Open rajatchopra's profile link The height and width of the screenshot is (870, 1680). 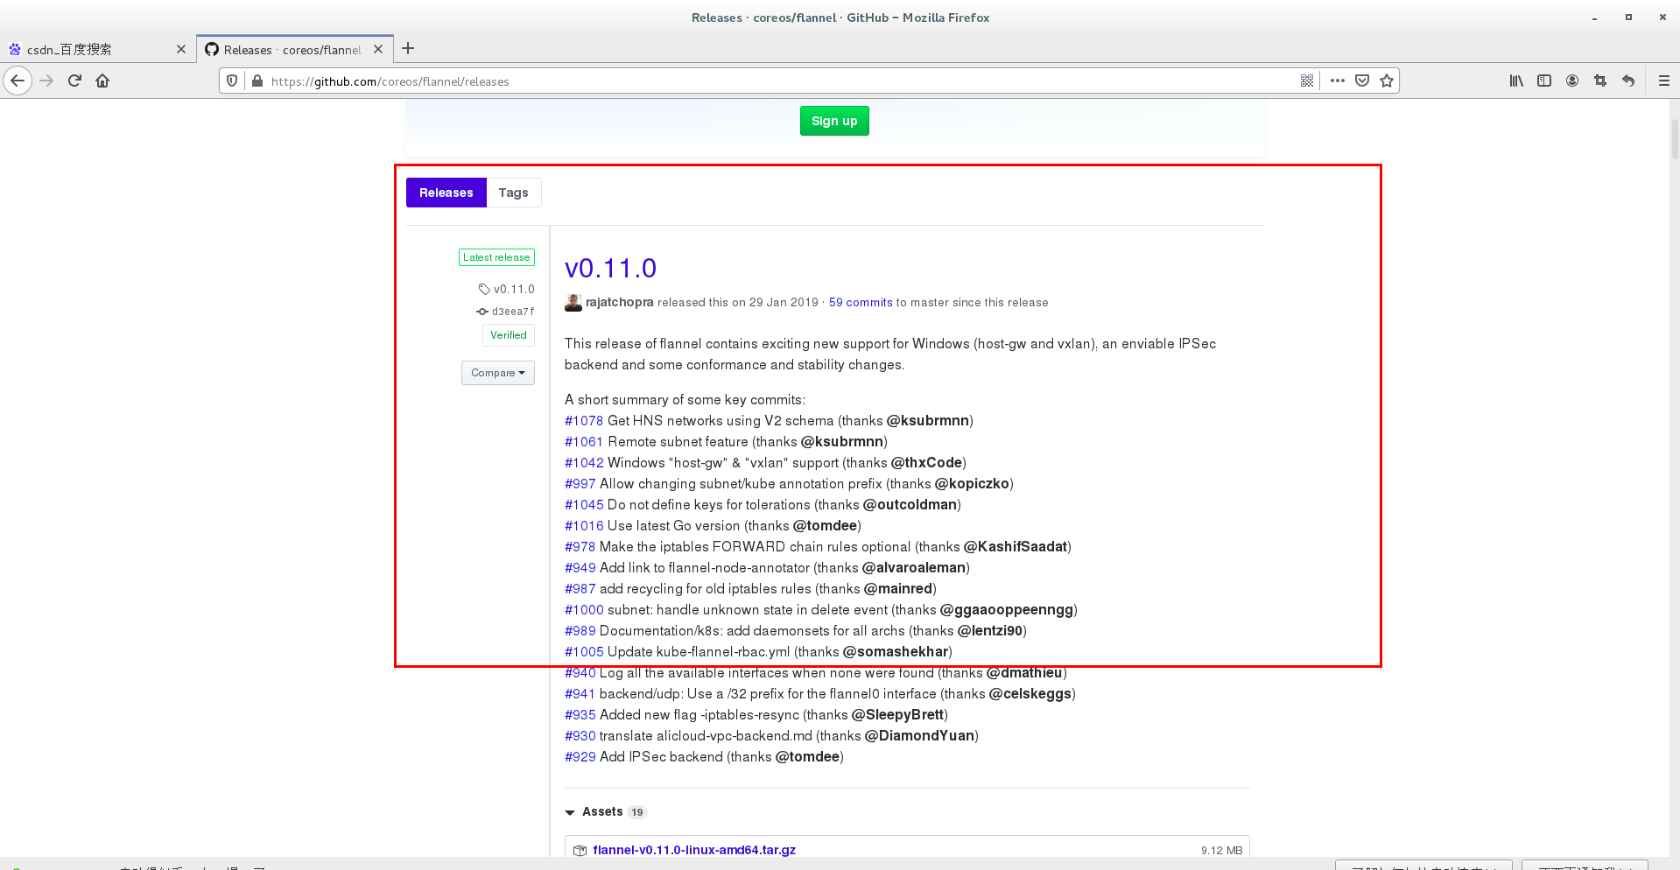point(619,302)
